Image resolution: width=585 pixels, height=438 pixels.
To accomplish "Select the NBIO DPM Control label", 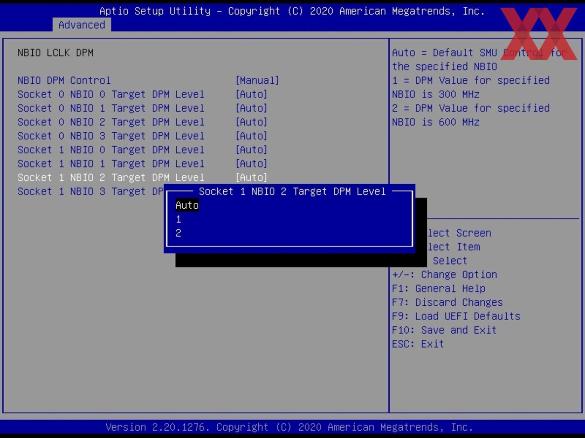I will 64,80.
